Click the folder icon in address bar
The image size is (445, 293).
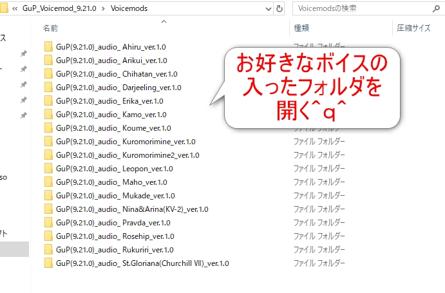click(4, 8)
